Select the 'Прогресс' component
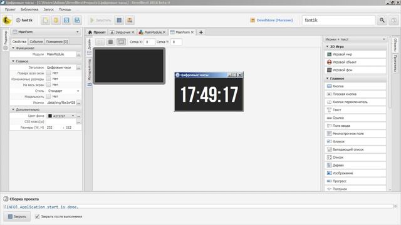This screenshot has width=401, height=225. [355, 181]
